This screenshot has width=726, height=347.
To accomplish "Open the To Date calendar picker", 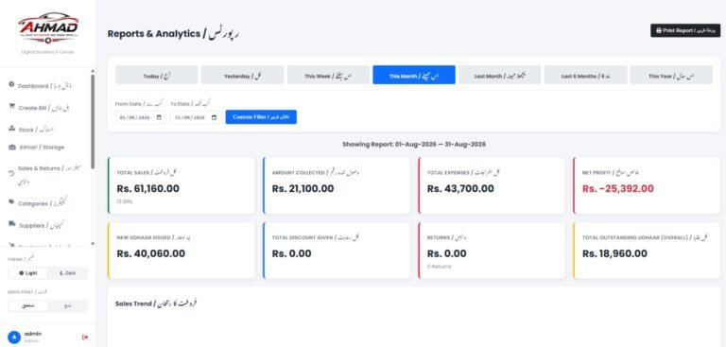I will click(214, 117).
